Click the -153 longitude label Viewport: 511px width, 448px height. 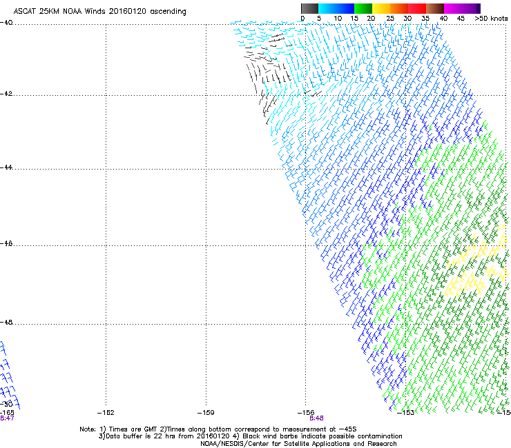(x=406, y=413)
